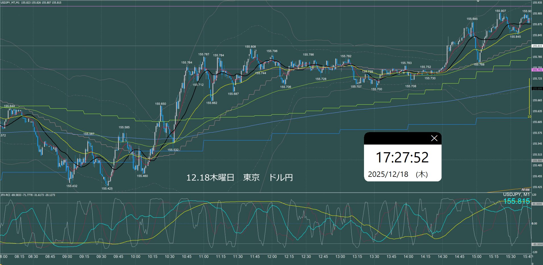This screenshot has width=543, height=265.
Task: Close the clock widget with X
Action: click(434, 138)
